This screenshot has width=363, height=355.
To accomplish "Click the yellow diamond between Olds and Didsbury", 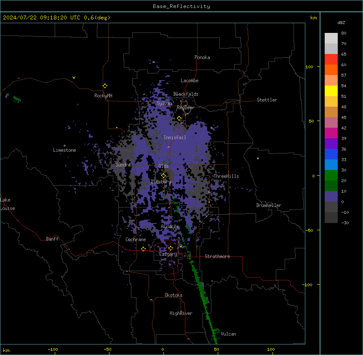I will click(163, 176).
